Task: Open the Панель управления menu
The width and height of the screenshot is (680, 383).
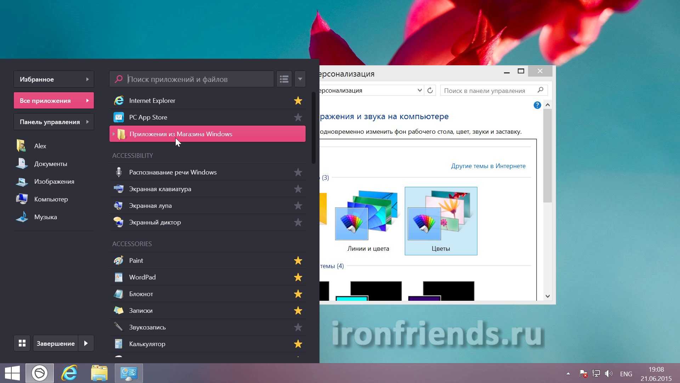Action: pyautogui.click(x=54, y=122)
